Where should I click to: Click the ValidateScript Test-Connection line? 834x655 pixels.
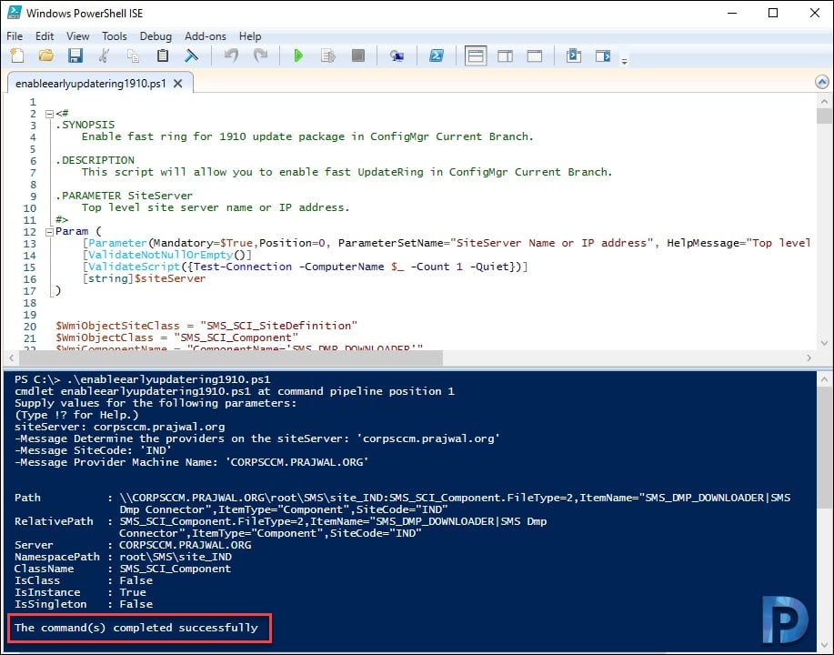(x=305, y=267)
